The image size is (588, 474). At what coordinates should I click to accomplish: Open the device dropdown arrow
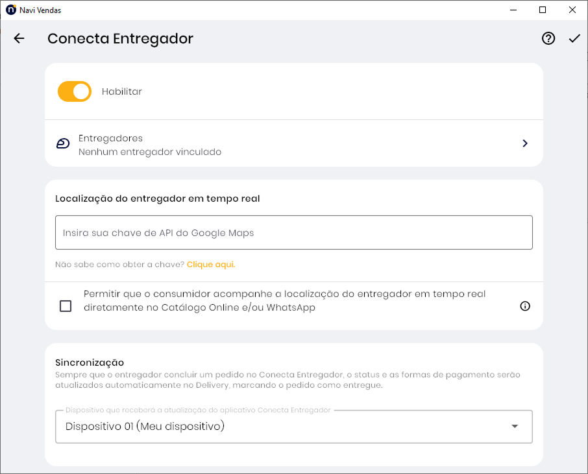coord(515,426)
